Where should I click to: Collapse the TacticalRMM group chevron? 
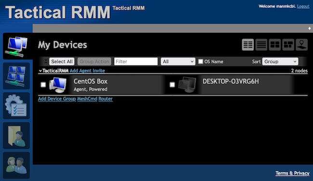tap(40, 71)
